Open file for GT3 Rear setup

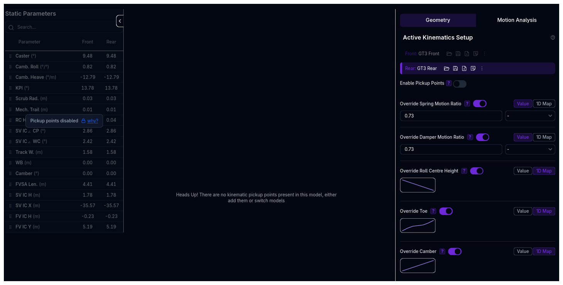point(447,69)
